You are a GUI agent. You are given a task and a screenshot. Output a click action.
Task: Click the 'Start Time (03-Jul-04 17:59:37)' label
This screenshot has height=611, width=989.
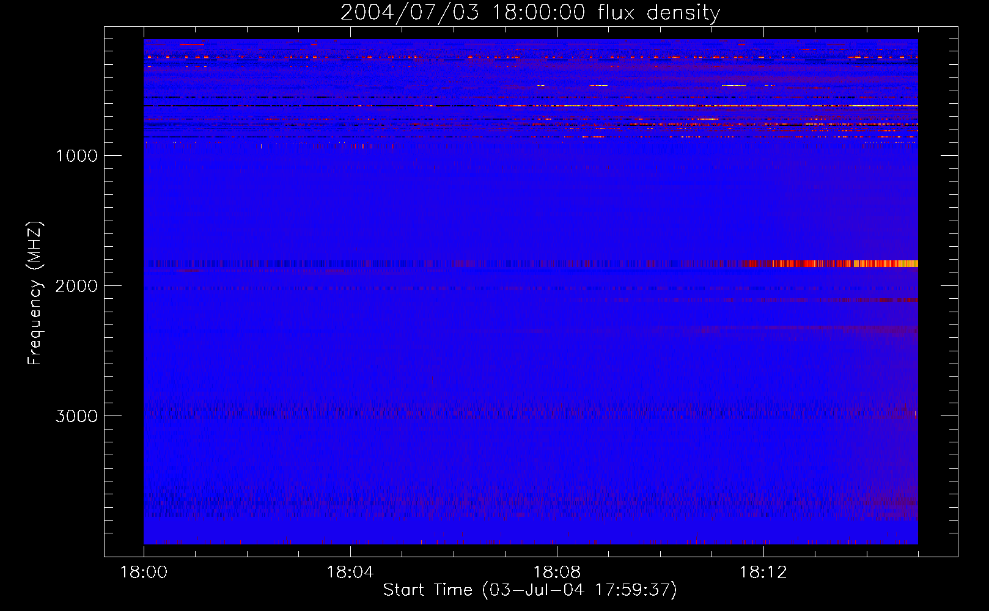point(530,590)
